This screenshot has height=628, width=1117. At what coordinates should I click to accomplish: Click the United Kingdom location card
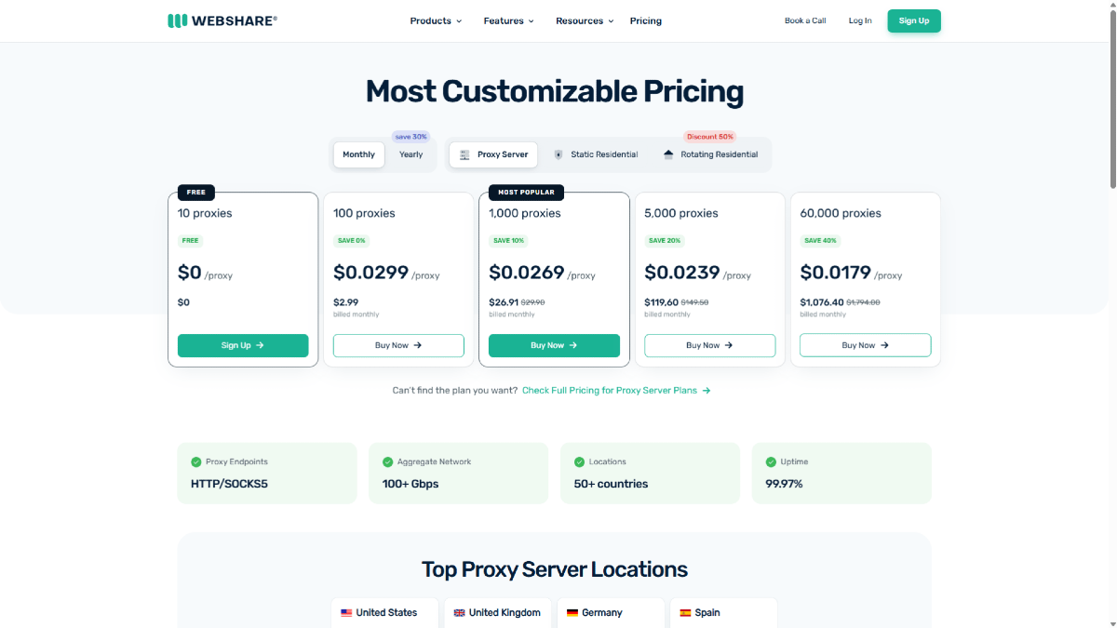pos(497,613)
